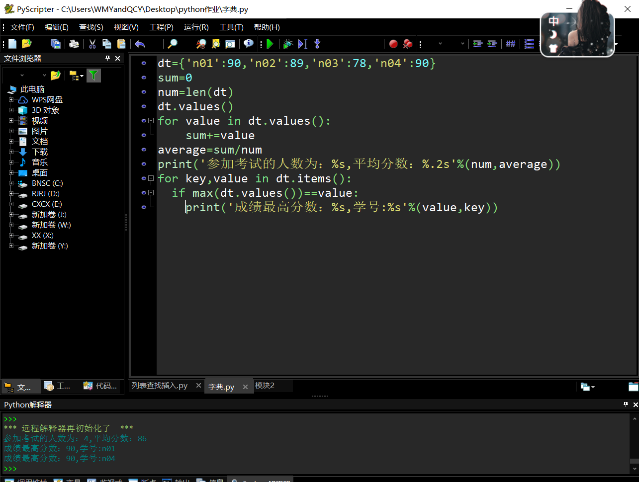Click the Indent block icon

tap(492, 44)
